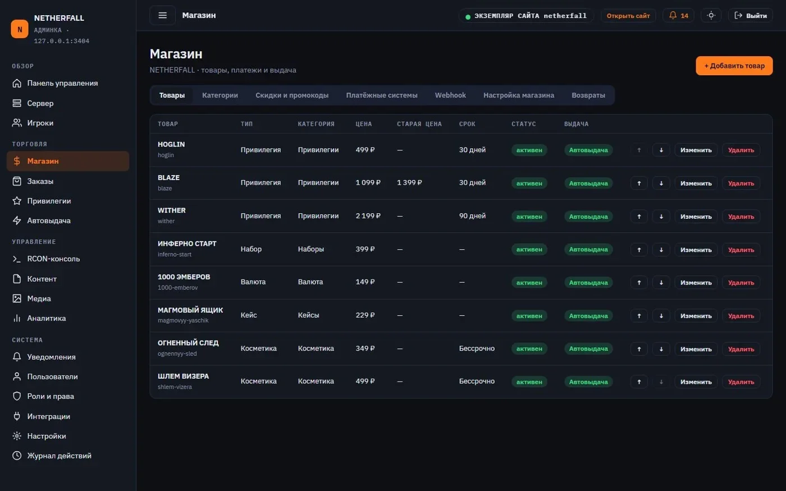The height and width of the screenshot is (491, 786).
Task: Open the Скидки и промокоды tab
Action: 292,95
